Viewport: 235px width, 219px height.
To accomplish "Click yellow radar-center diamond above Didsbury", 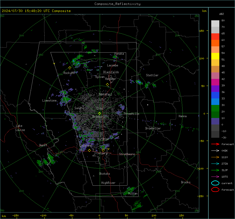I will (x=99, y=114).
